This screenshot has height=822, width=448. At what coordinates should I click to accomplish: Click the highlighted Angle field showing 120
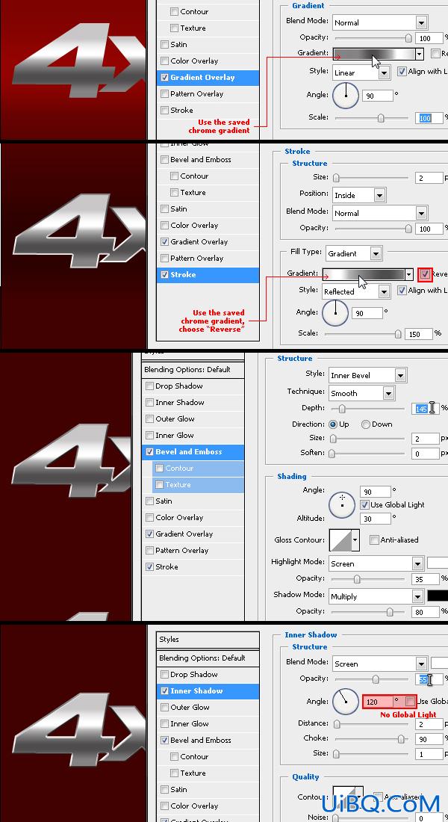click(x=377, y=702)
